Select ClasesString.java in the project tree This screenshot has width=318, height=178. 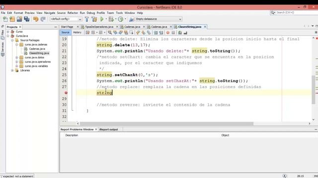pos(39,53)
